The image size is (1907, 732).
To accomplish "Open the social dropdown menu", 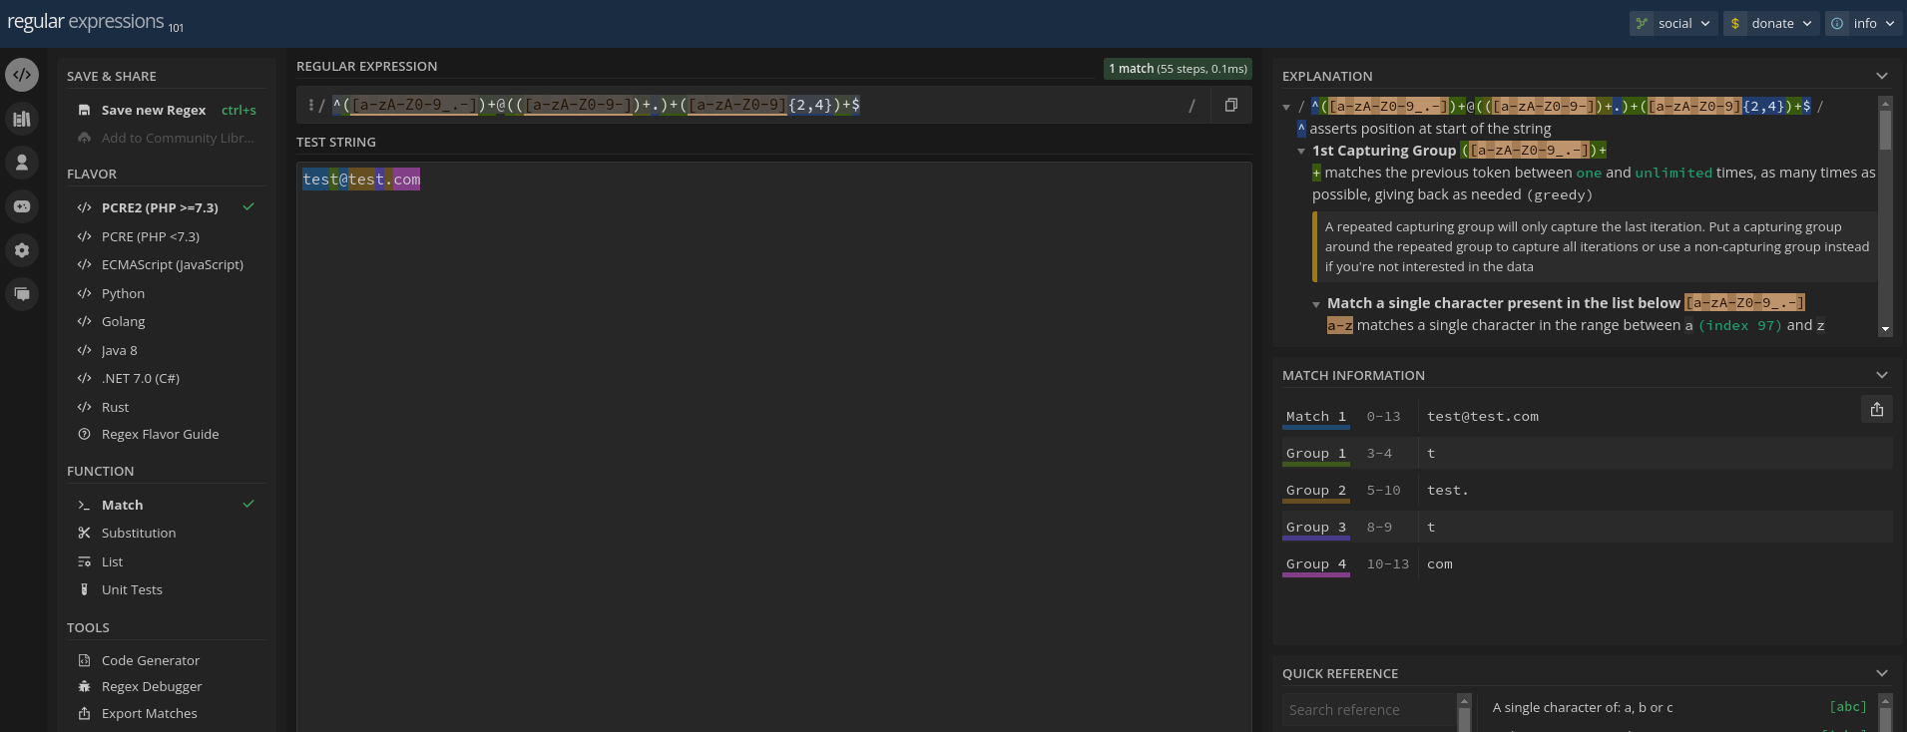I will 1673,23.
